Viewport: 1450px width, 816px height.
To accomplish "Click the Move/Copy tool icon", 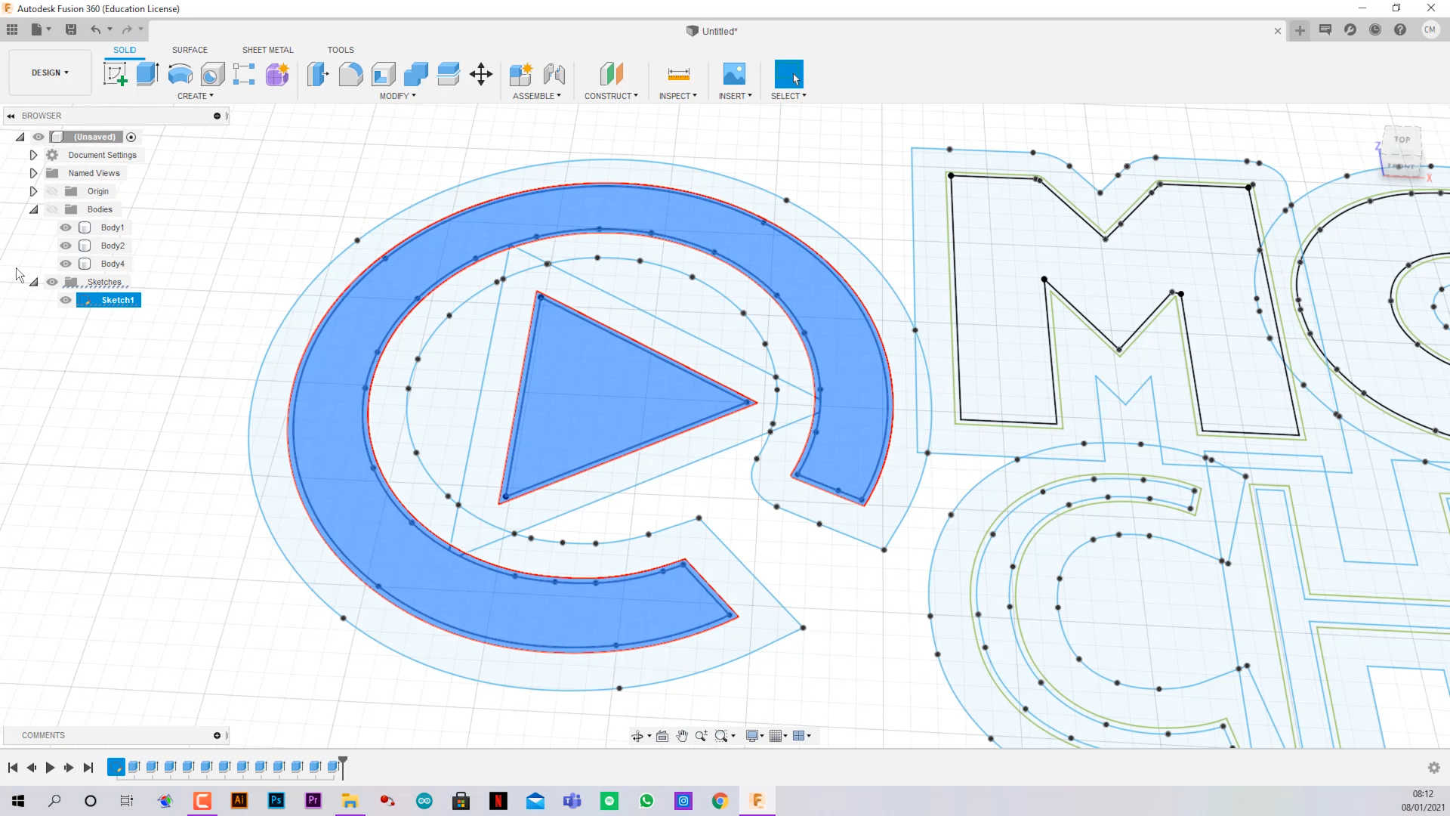I will click(x=481, y=74).
